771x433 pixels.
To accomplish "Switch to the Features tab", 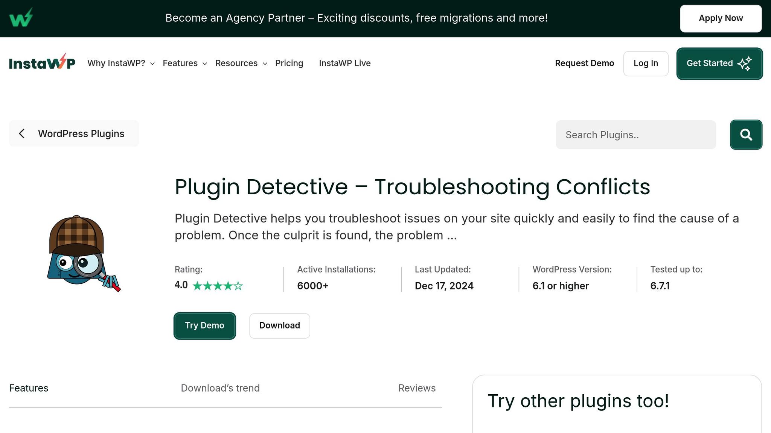I will coord(29,388).
